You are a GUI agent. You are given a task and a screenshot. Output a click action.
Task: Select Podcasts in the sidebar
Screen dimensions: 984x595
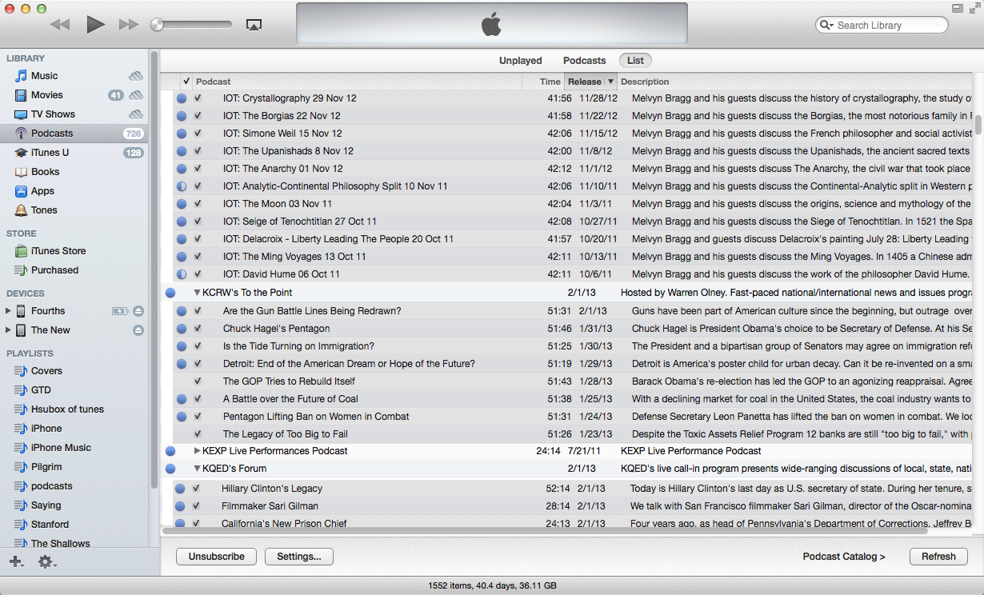[52, 134]
